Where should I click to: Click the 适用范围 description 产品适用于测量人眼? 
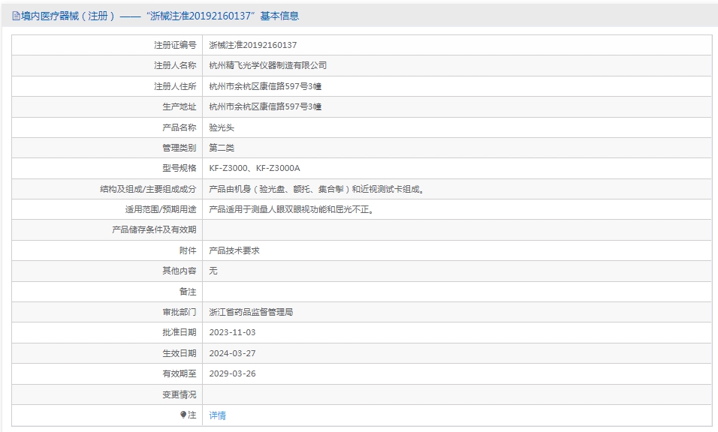[292, 209]
